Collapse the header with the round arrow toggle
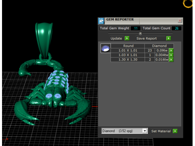The image size is (195, 146). point(141,33)
